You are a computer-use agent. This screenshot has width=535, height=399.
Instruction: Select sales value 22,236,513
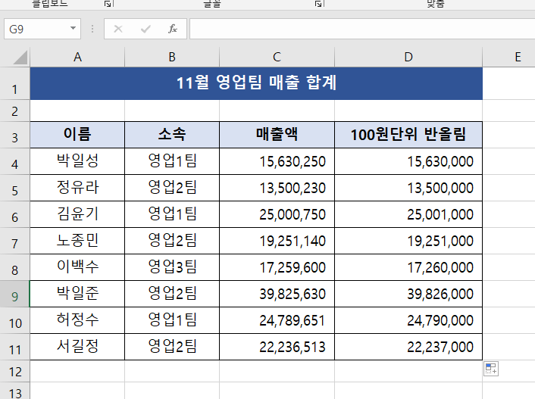[277, 347]
